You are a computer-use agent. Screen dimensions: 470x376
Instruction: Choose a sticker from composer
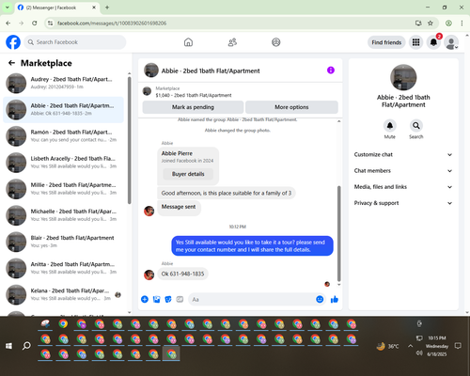pos(168,299)
